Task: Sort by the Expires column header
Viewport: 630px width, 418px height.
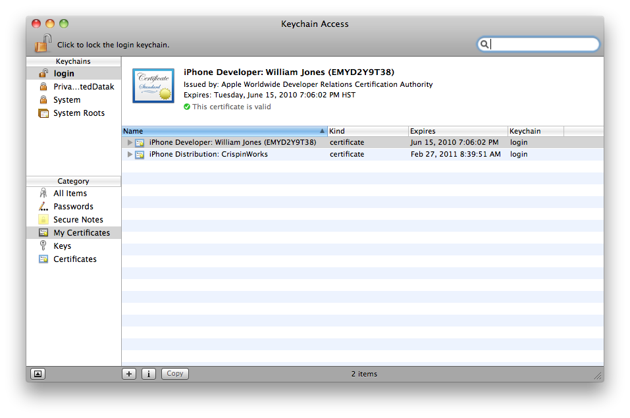Action: [x=458, y=131]
